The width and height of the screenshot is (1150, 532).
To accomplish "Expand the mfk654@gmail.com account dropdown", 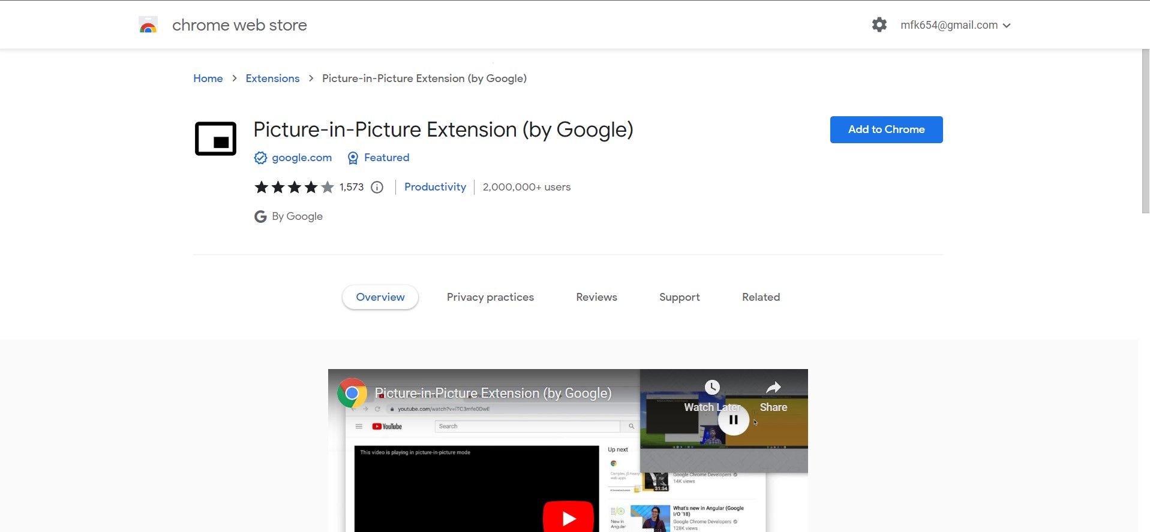I will 955,25.
